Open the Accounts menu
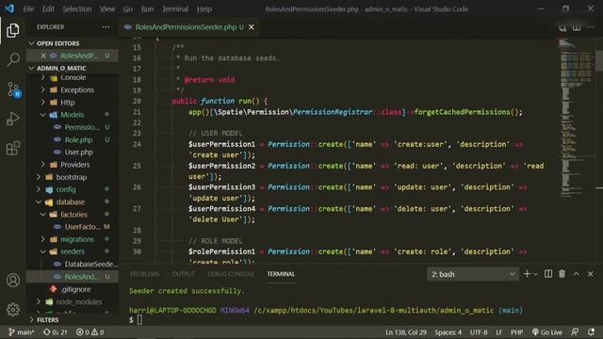This screenshot has width=603, height=339. click(x=12, y=281)
